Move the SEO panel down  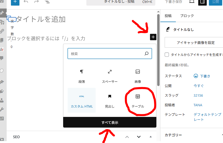pos(139,137)
